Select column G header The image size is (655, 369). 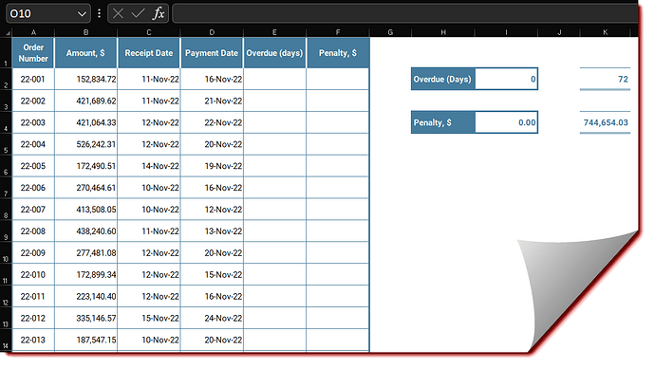coord(390,32)
